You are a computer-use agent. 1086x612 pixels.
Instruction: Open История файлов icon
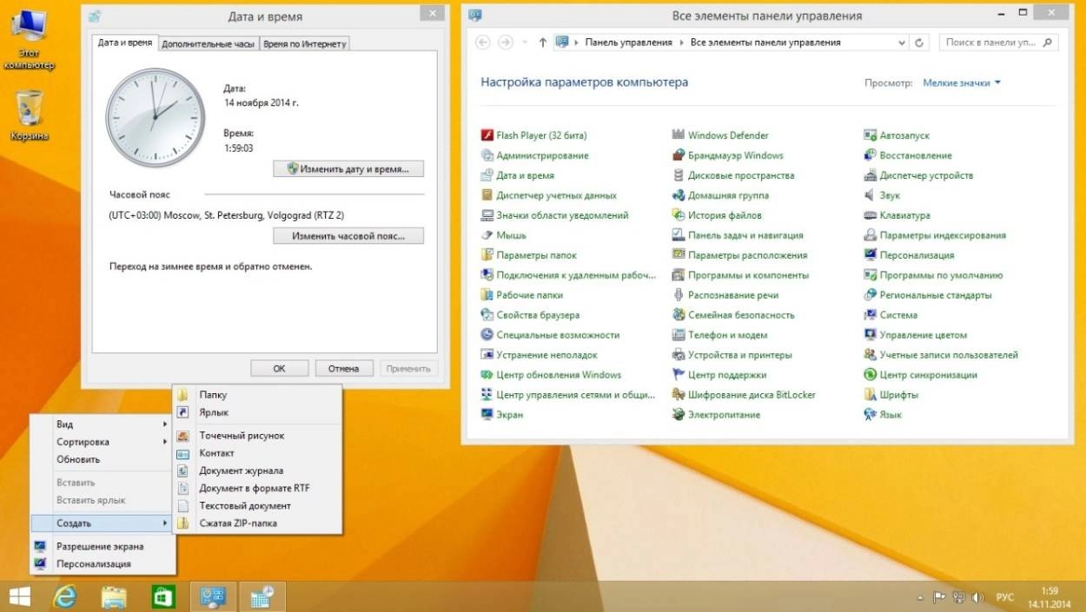679,215
